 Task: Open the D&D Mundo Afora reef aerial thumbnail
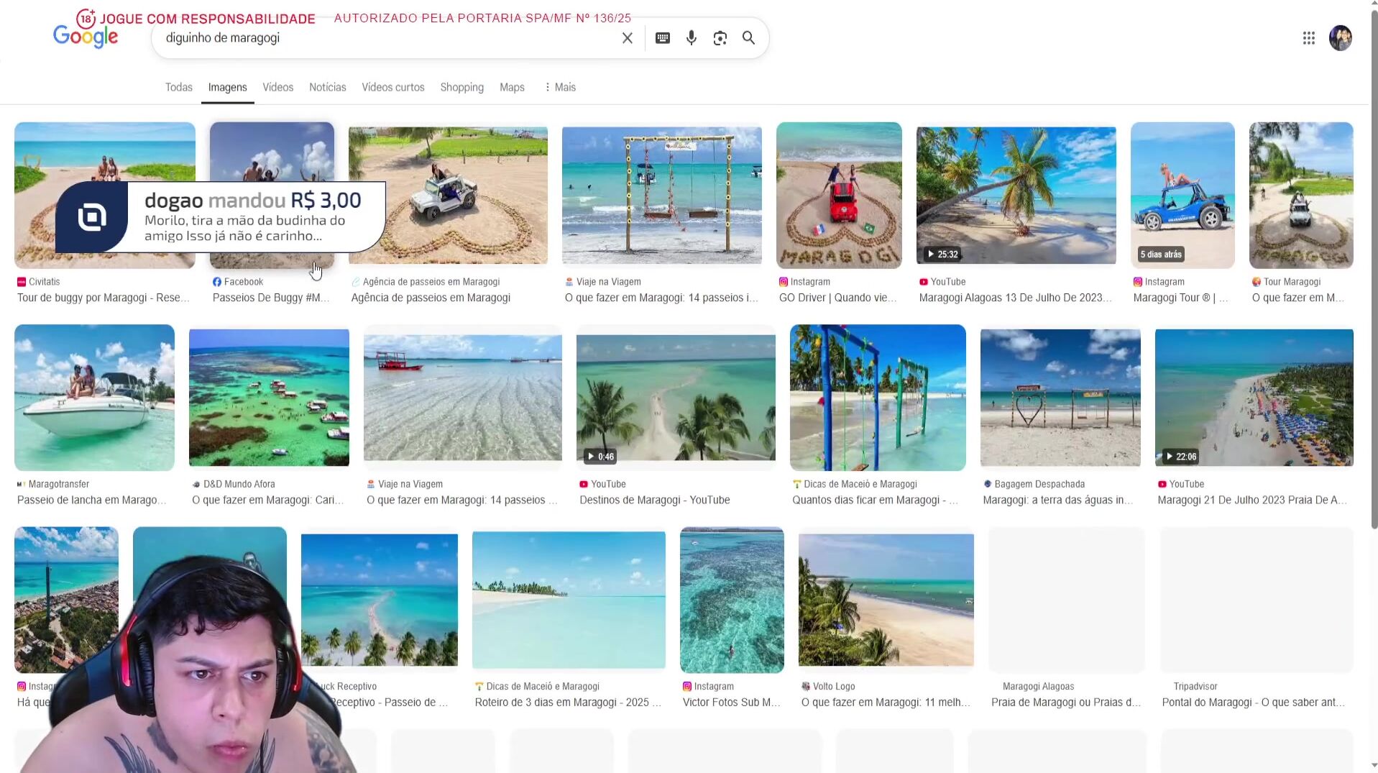pos(269,398)
